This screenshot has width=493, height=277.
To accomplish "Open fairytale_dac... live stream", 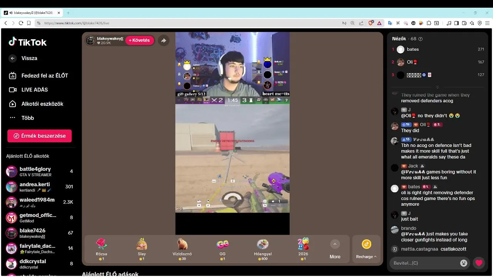I will [x=40, y=248].
